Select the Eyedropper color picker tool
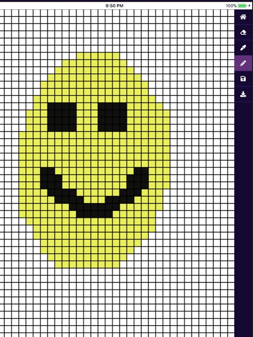The width and height of the screenshot is (253, 337). click(x=243, y=48)
